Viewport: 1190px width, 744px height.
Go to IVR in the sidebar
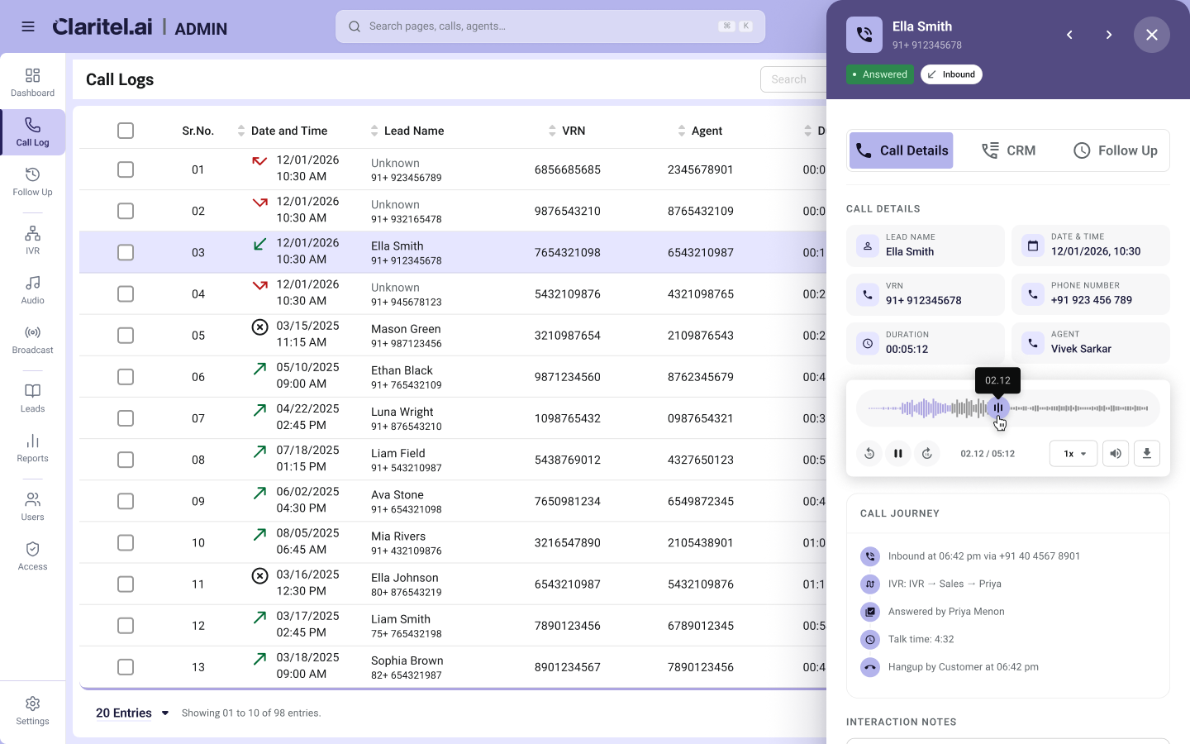[33, 241]
